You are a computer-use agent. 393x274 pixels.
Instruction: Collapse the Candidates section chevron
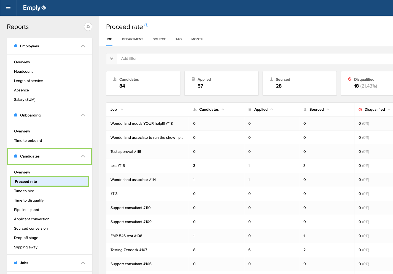(x=83, y=156)
